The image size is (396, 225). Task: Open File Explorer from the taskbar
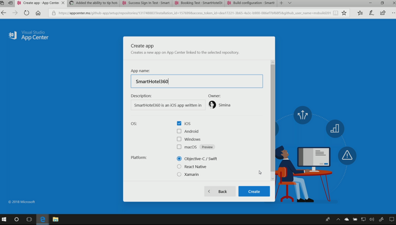tap(55, 219)
